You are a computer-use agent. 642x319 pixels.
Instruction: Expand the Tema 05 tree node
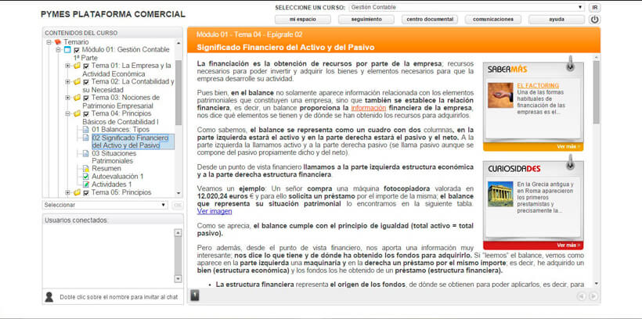pyautogui.click(x=67, y=192)
